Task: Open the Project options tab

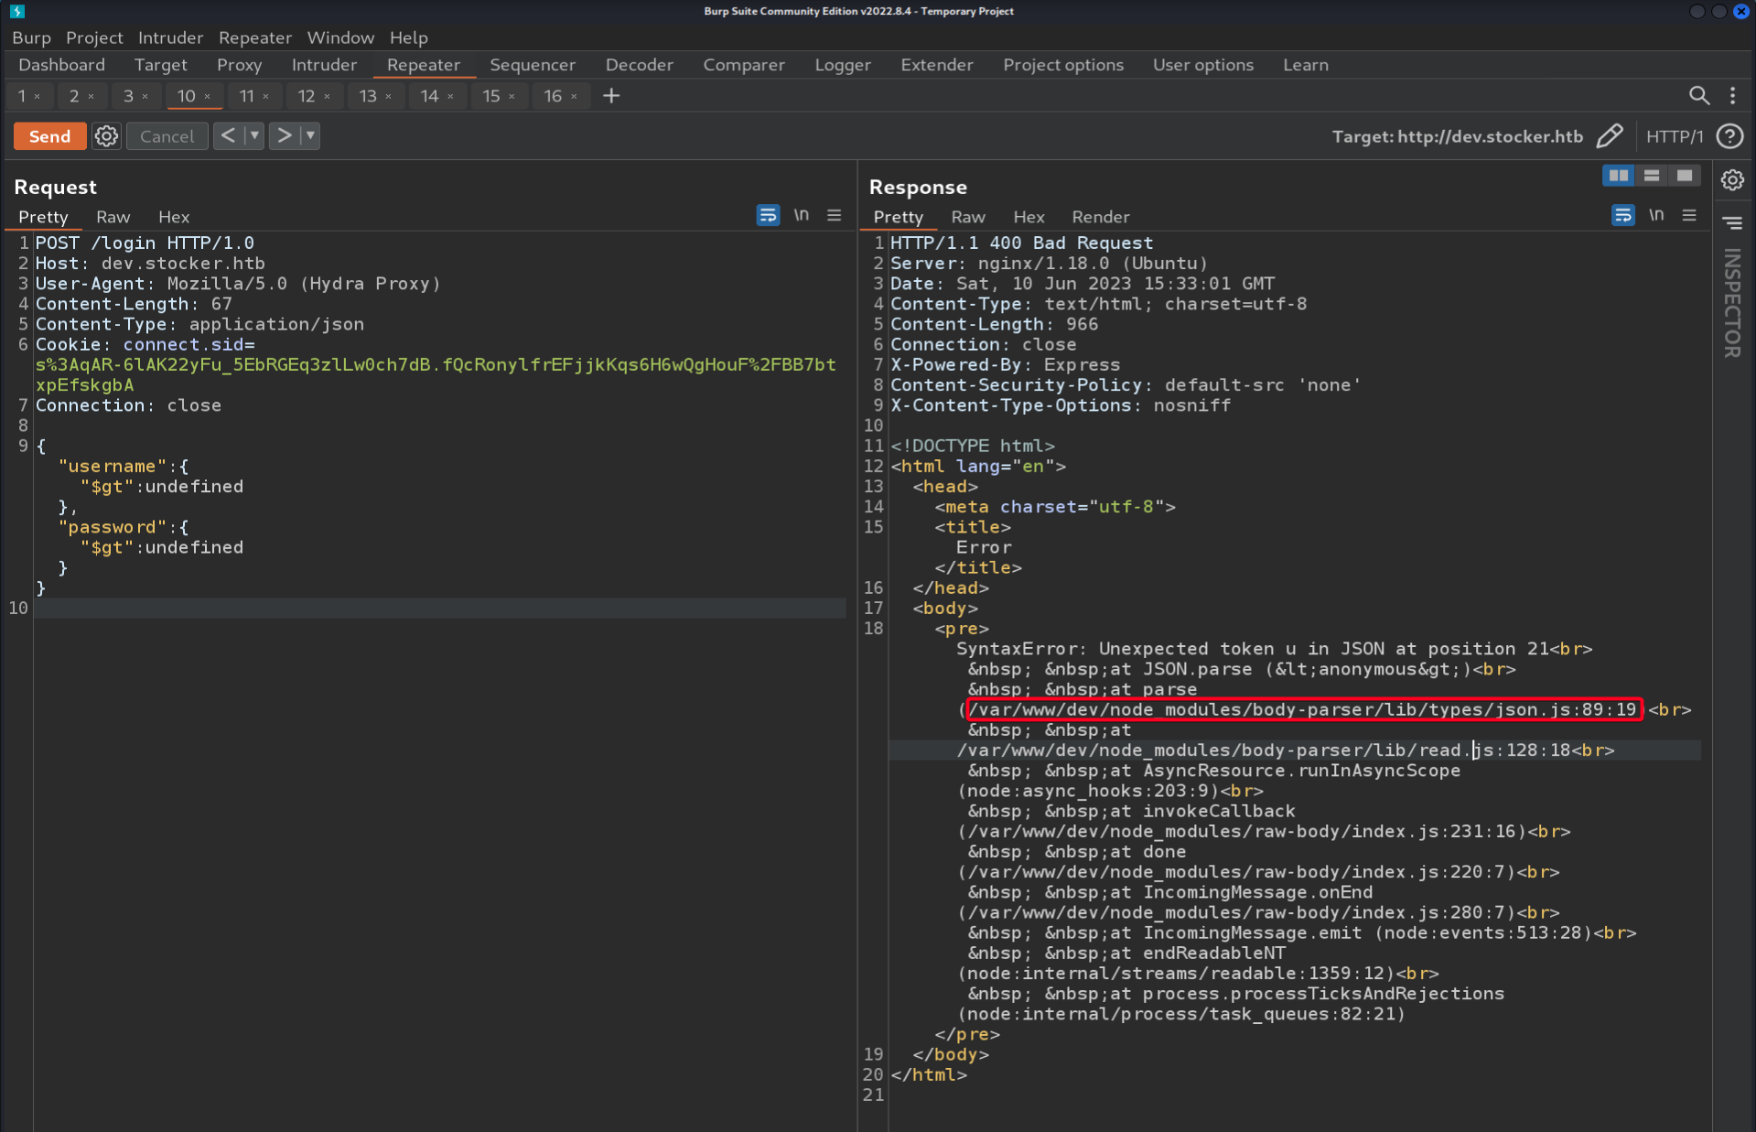Action: 1062,65
